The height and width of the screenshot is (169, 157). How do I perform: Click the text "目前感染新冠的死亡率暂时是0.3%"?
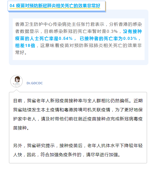click(81, 31)
